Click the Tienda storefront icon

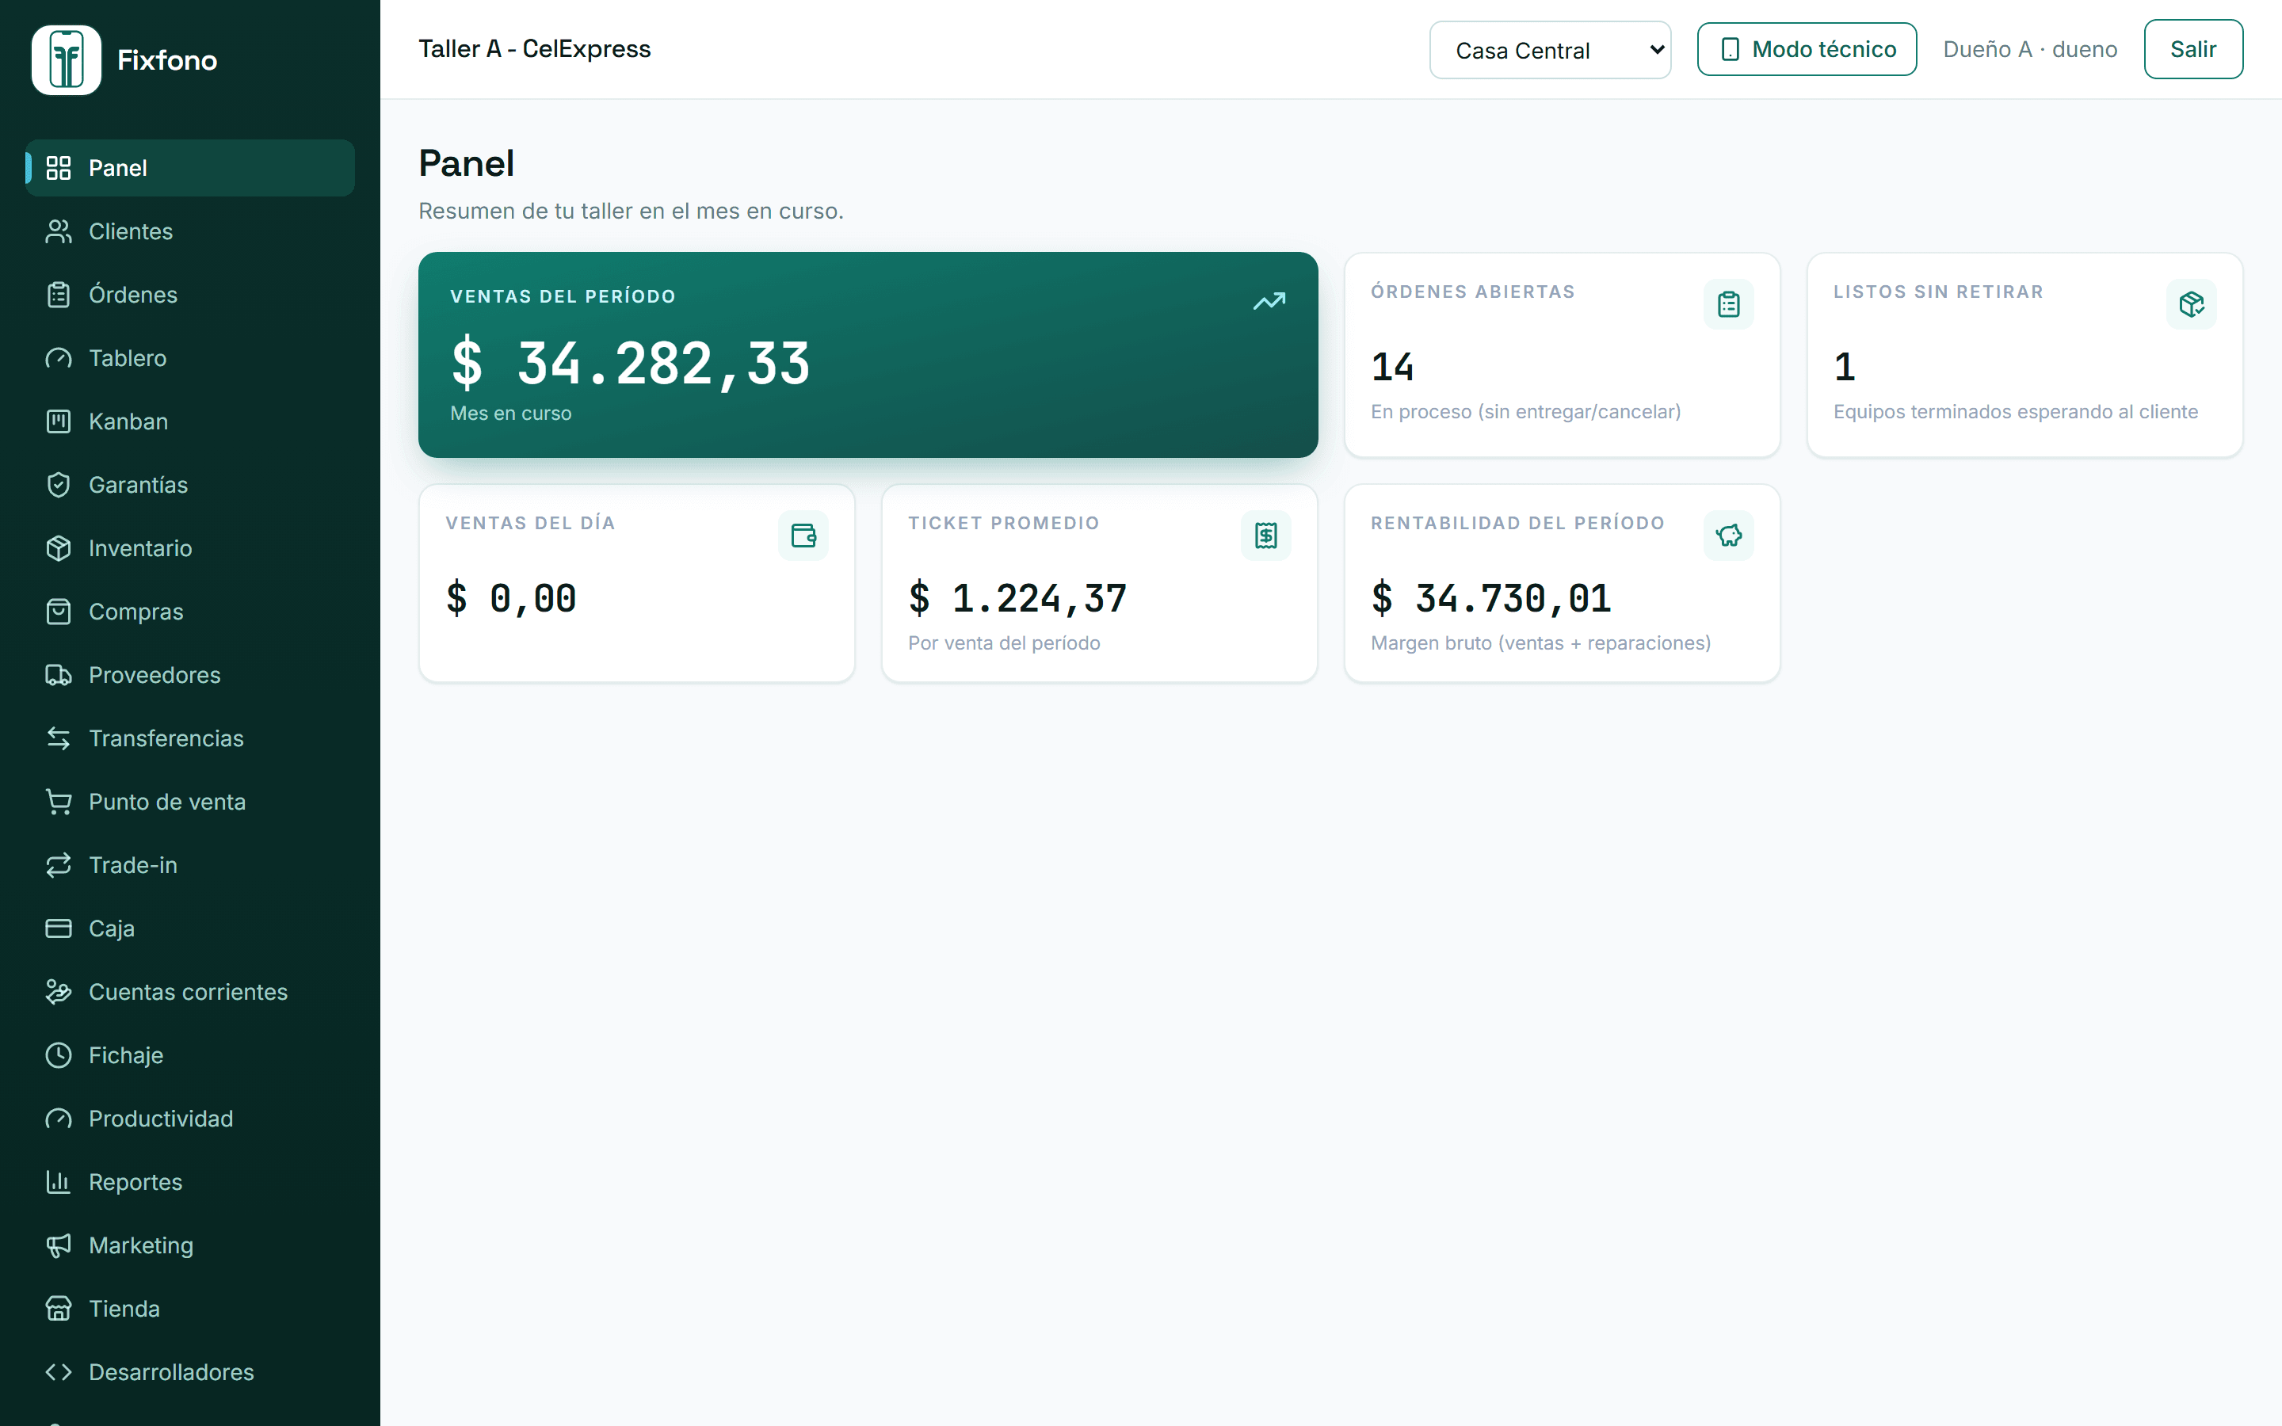59,1309
